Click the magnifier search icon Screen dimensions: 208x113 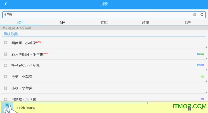click(202, 15)
